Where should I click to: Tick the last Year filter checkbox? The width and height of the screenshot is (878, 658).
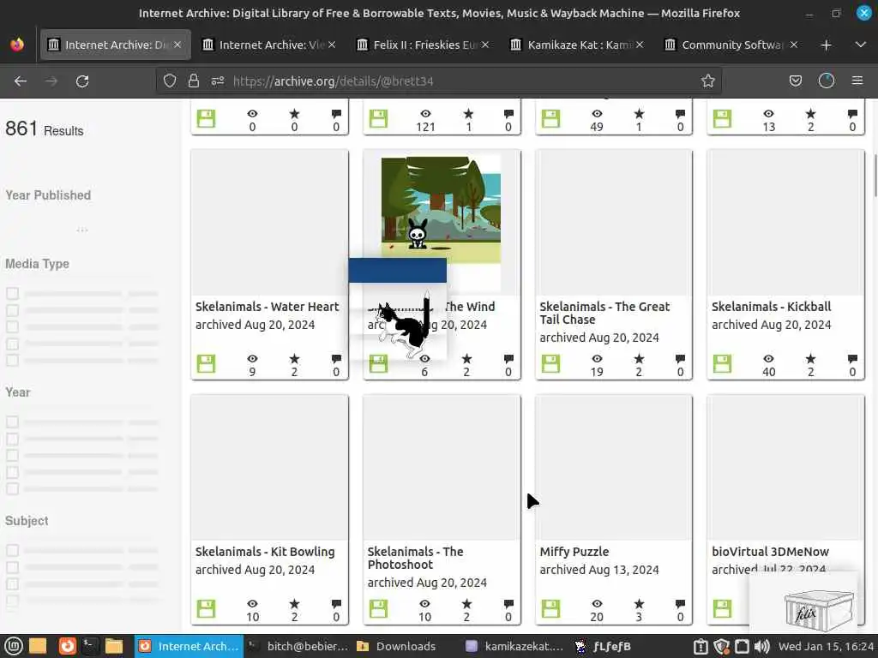tap(12, 488)
